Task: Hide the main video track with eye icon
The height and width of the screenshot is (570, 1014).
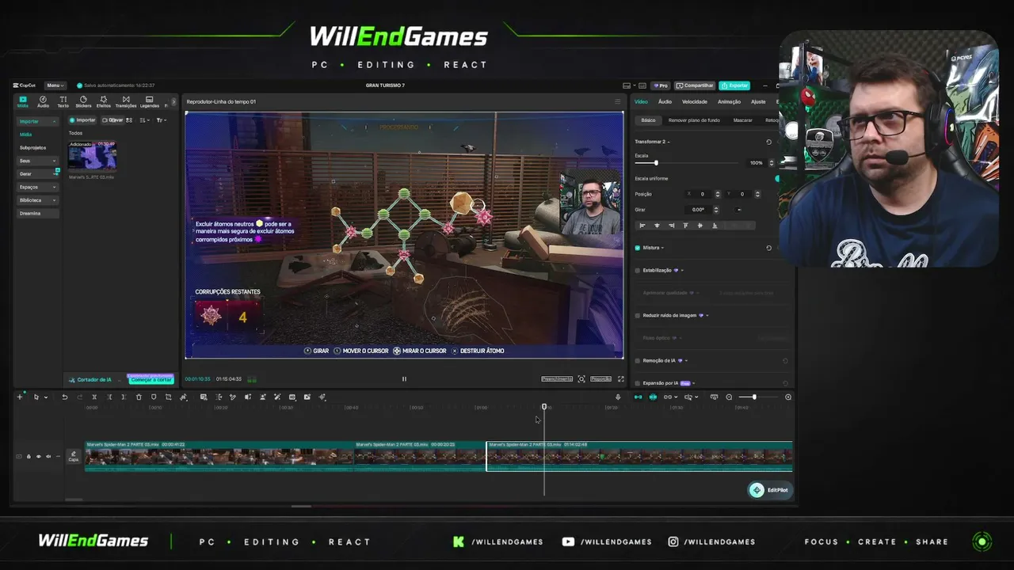Action: (x=38, y=456)
